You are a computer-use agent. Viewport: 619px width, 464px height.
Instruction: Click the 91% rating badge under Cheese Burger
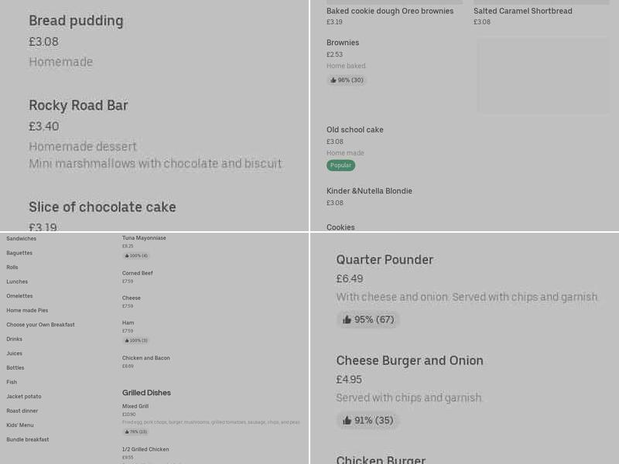pyautogui.click(x=368, y=420)
